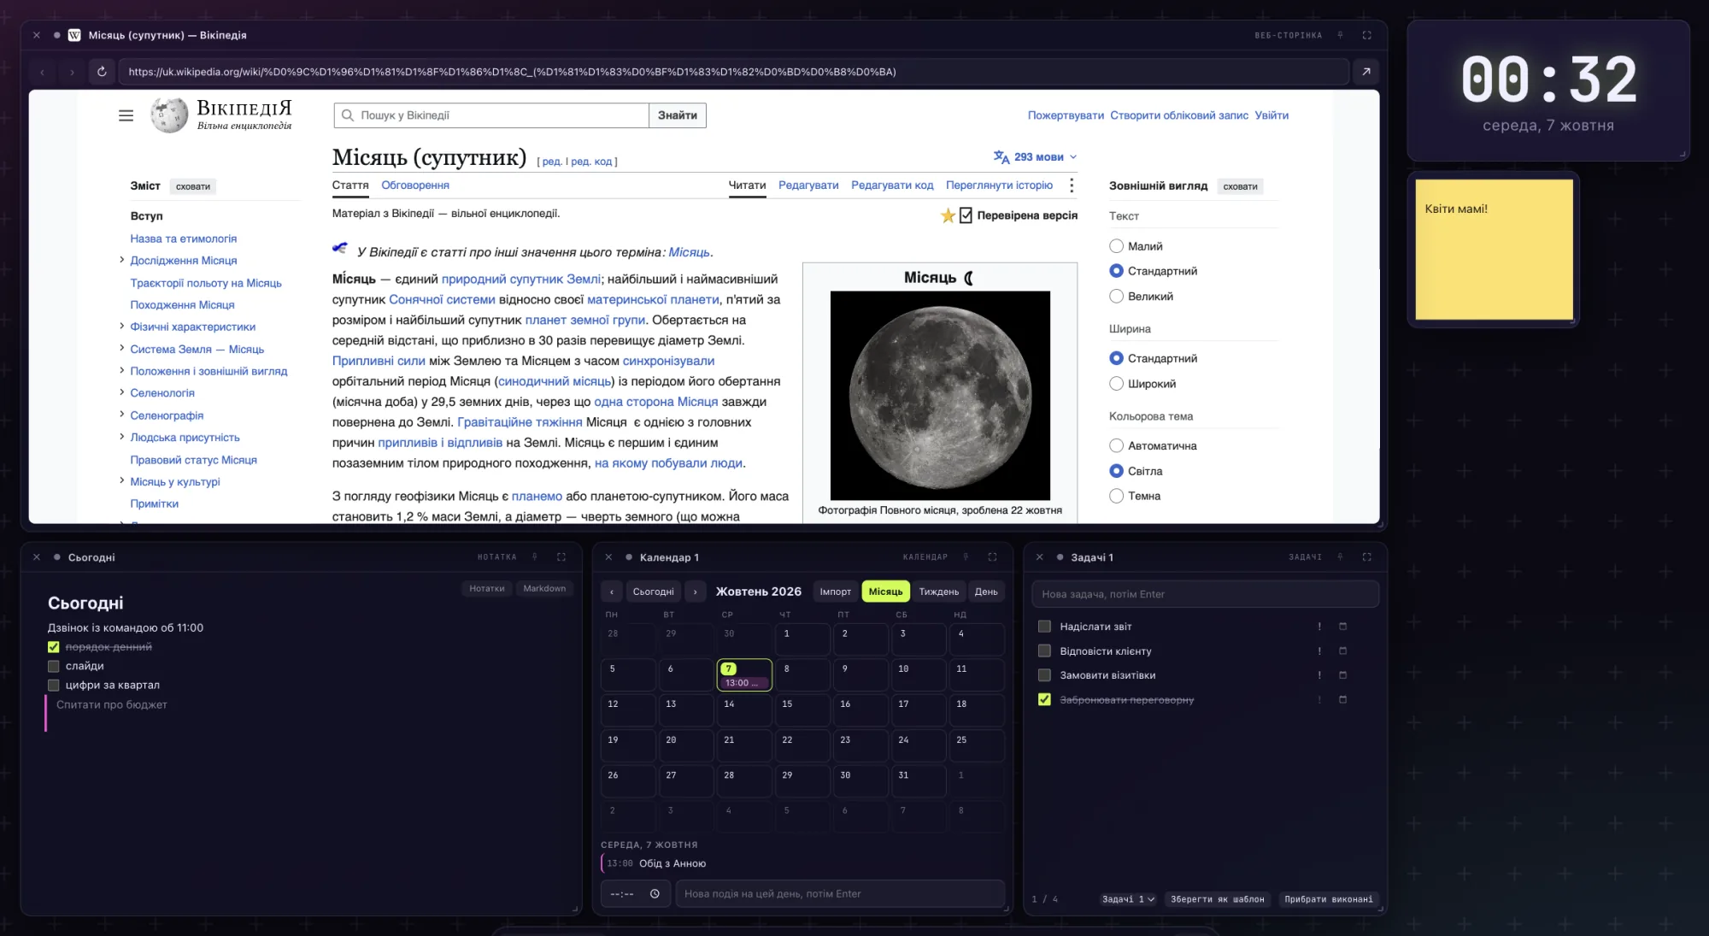Click the Wikipedia globe logo
The image size is (1709, 936).
click(x=169, y=115)
